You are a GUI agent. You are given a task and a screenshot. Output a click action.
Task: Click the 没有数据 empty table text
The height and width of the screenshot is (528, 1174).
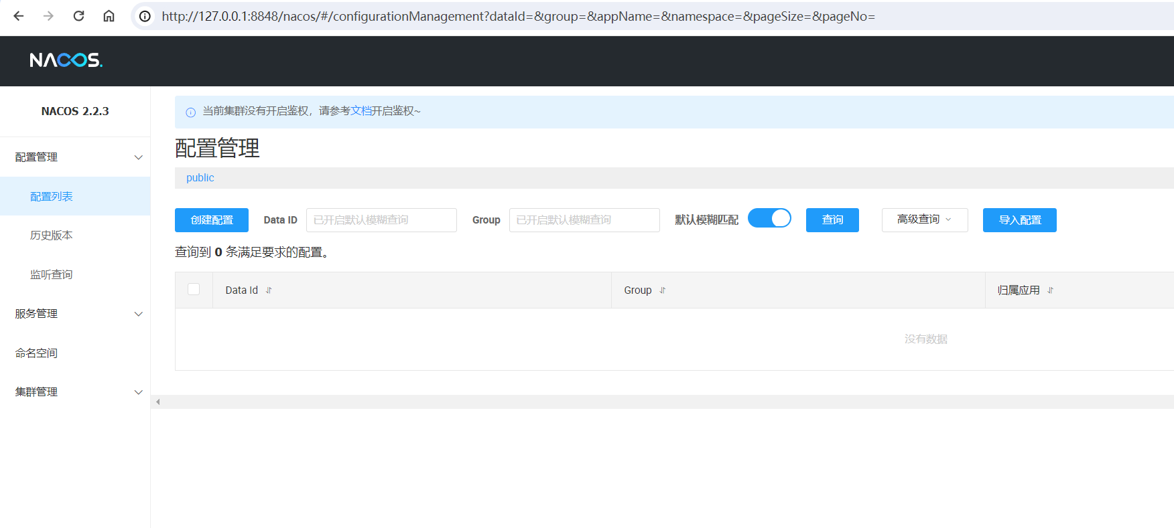tap(926, 339)
